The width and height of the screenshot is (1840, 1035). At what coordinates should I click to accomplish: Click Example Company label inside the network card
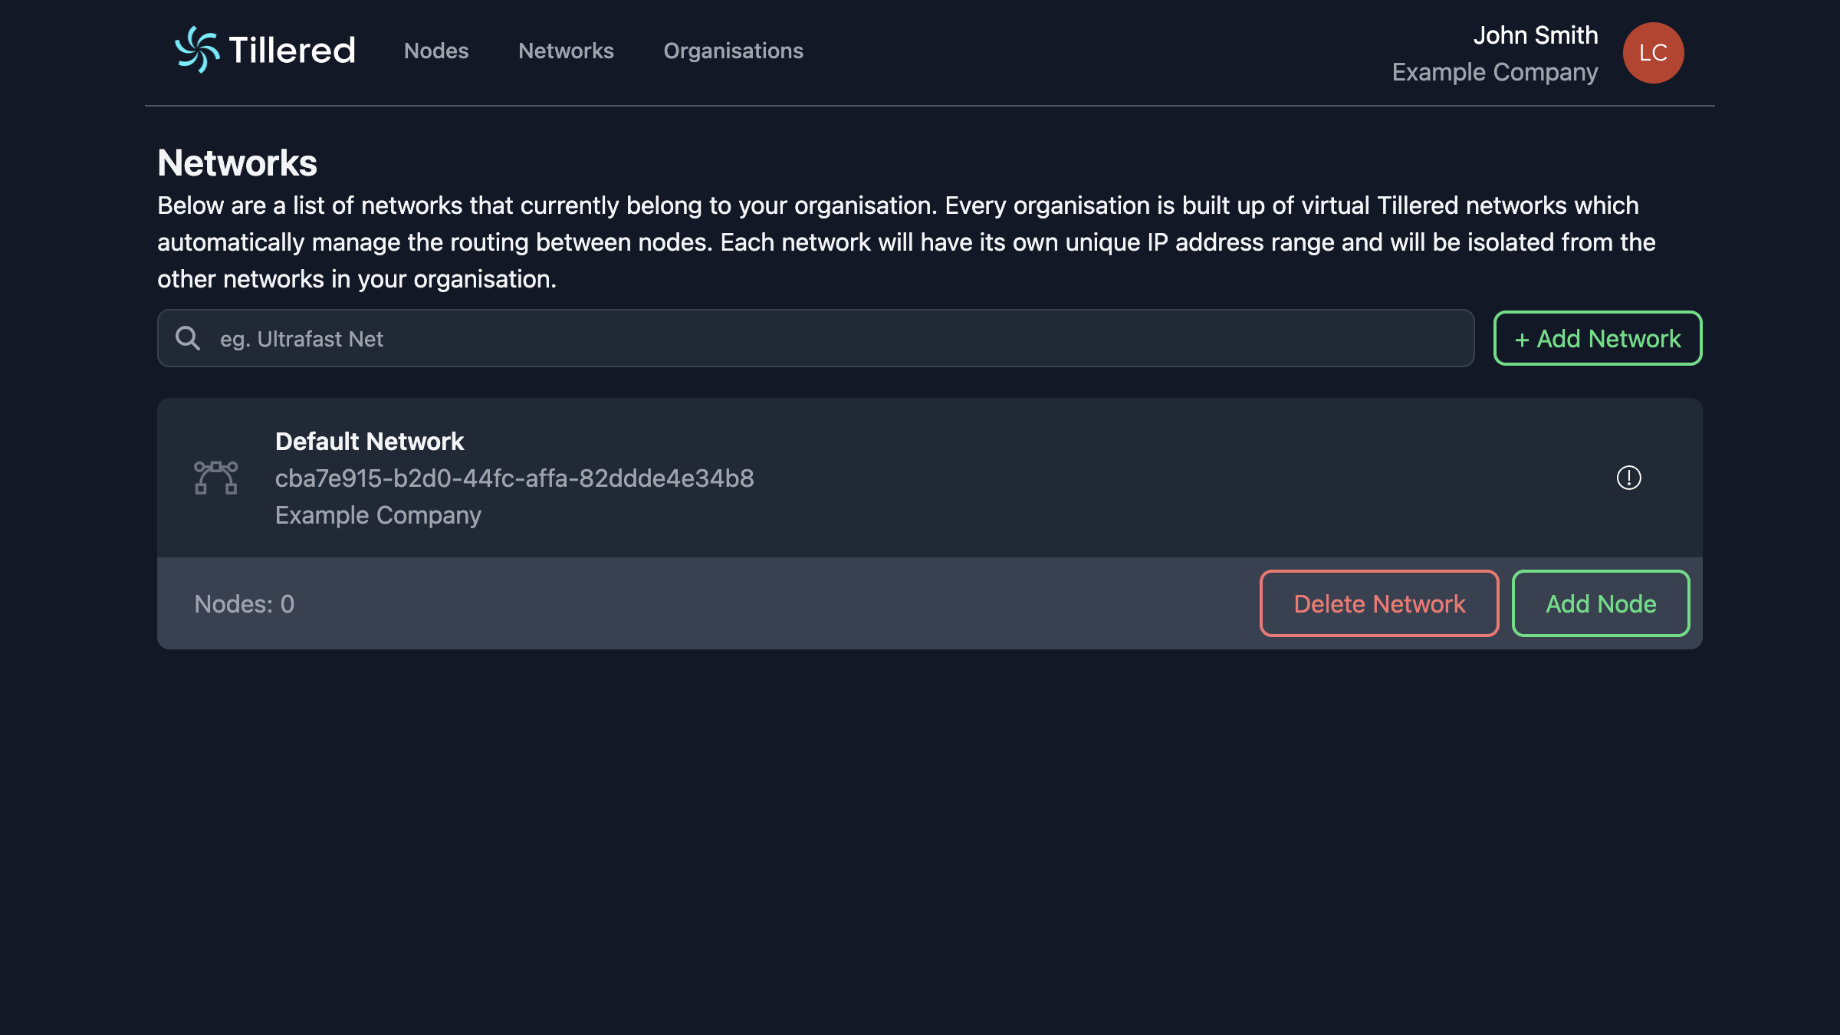click(x=377, y=514)
